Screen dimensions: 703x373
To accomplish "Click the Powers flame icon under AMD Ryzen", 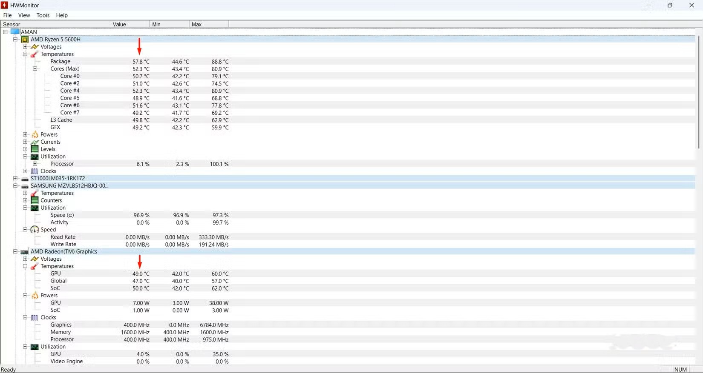I will tap(35, 135).
